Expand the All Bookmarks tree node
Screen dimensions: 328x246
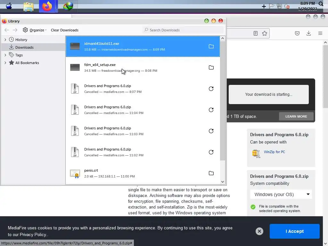[5, 63]
